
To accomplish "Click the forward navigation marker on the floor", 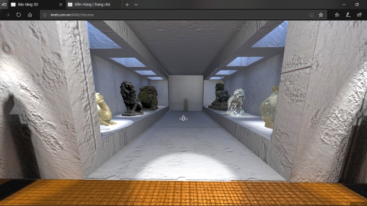I will pyautogui.click(x=184, y=119).
